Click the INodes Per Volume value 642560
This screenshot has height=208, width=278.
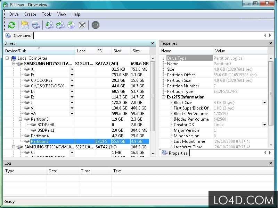coord(220,119)
